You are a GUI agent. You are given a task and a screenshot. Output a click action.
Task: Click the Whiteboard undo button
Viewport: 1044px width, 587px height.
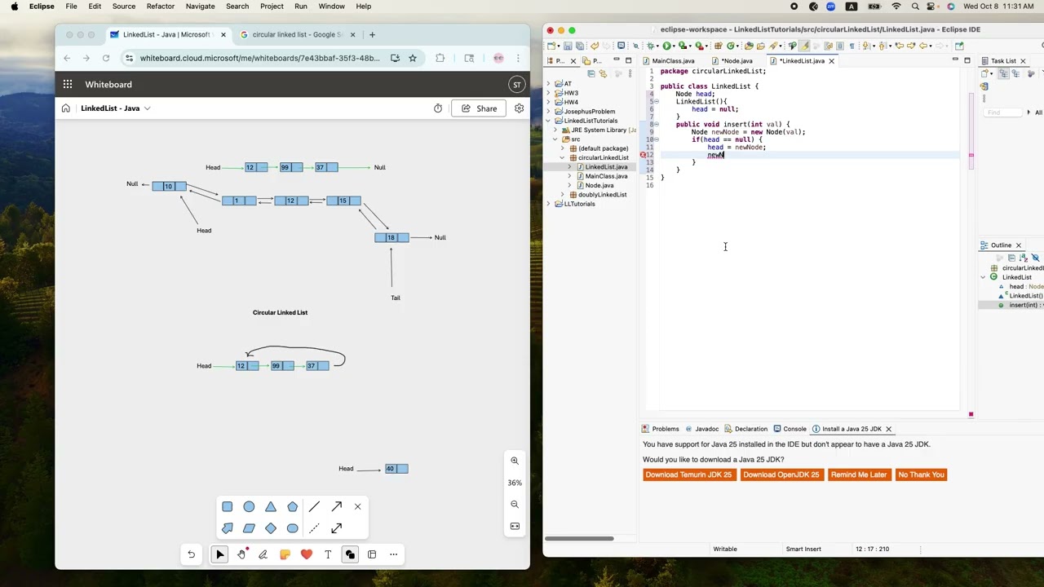[x=191, y=554]
